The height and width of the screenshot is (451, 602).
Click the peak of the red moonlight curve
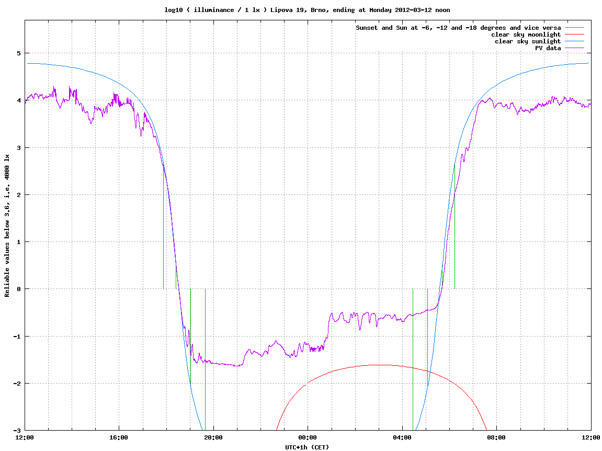coord(380,365)
